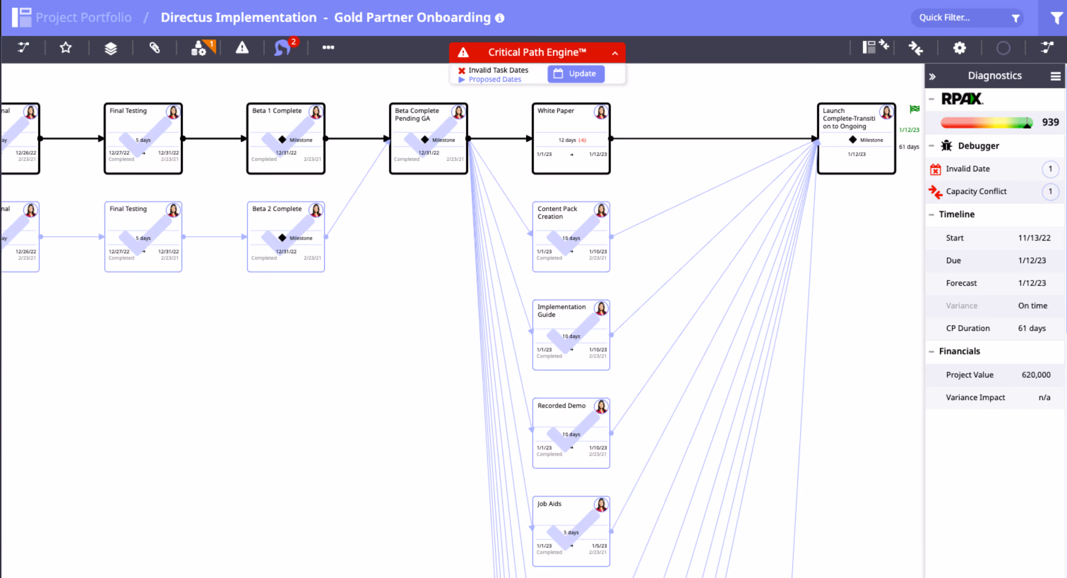Viewport: 1067px width, 578px height.
Task: Open the Diagnostics panel hamburger menu
Action: tap(1055, 76)
